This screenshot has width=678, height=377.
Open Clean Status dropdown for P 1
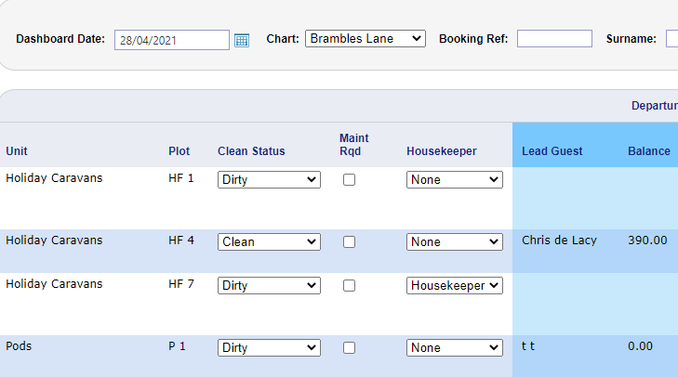269,348
